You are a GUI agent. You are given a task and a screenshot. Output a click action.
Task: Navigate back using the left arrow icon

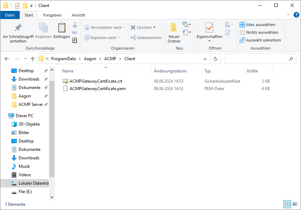7,59
